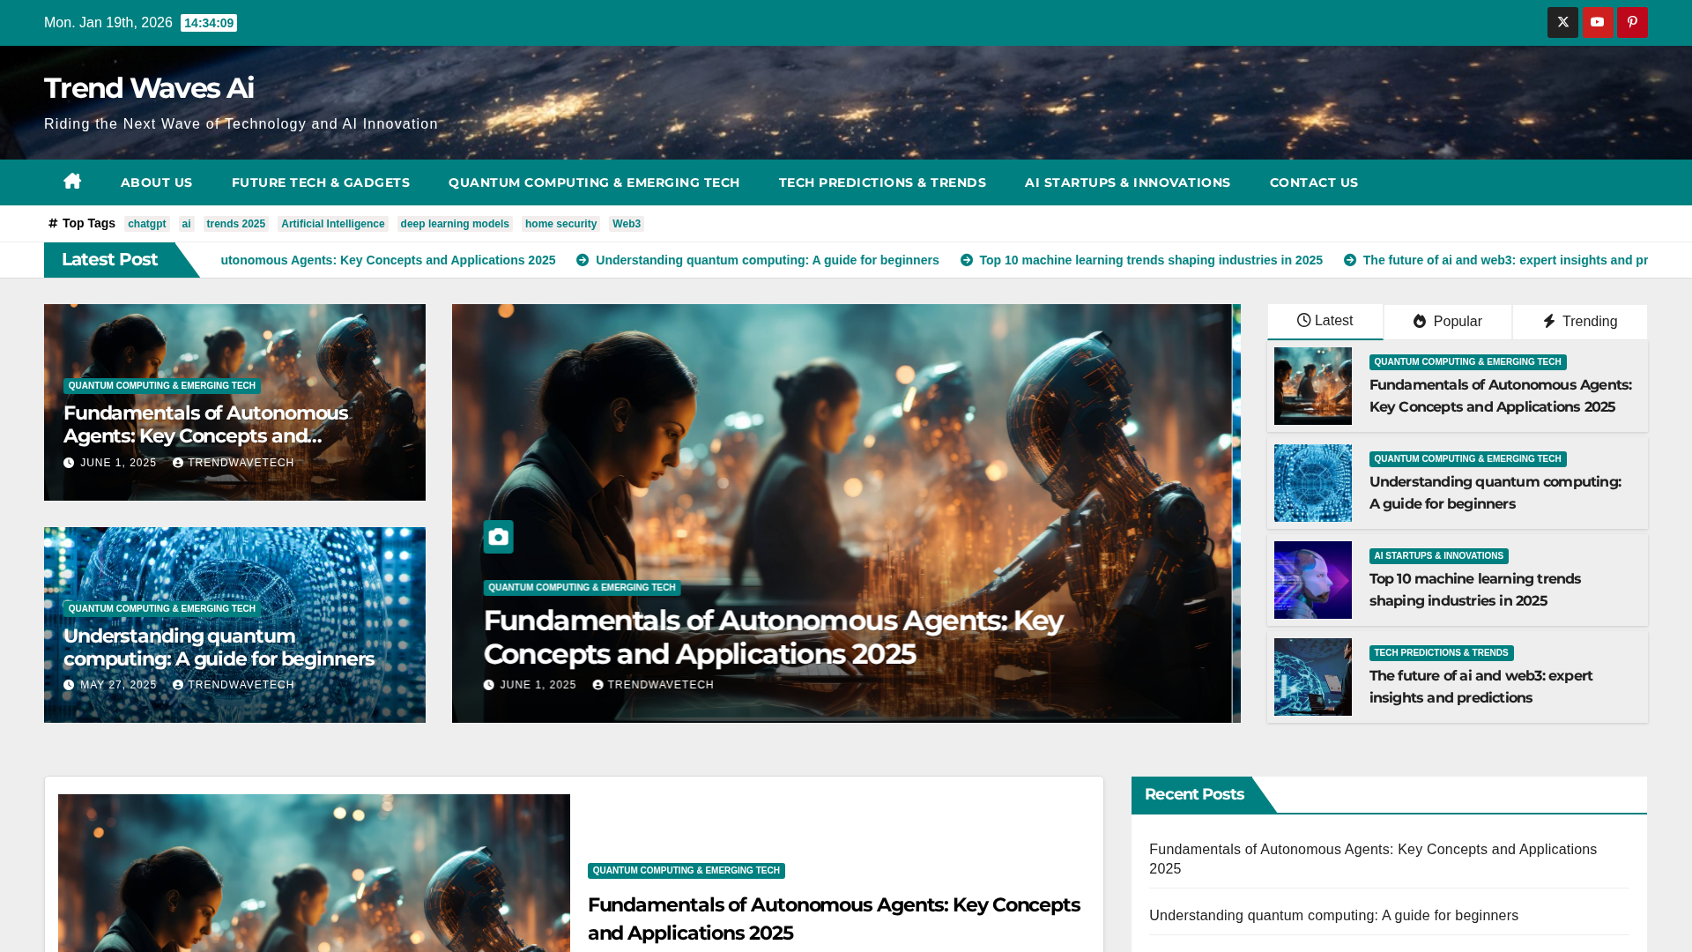The height and width of the screenshot is (952, 1692).
Task: Select the 'chatgpt' top tag
Action: 146,224
